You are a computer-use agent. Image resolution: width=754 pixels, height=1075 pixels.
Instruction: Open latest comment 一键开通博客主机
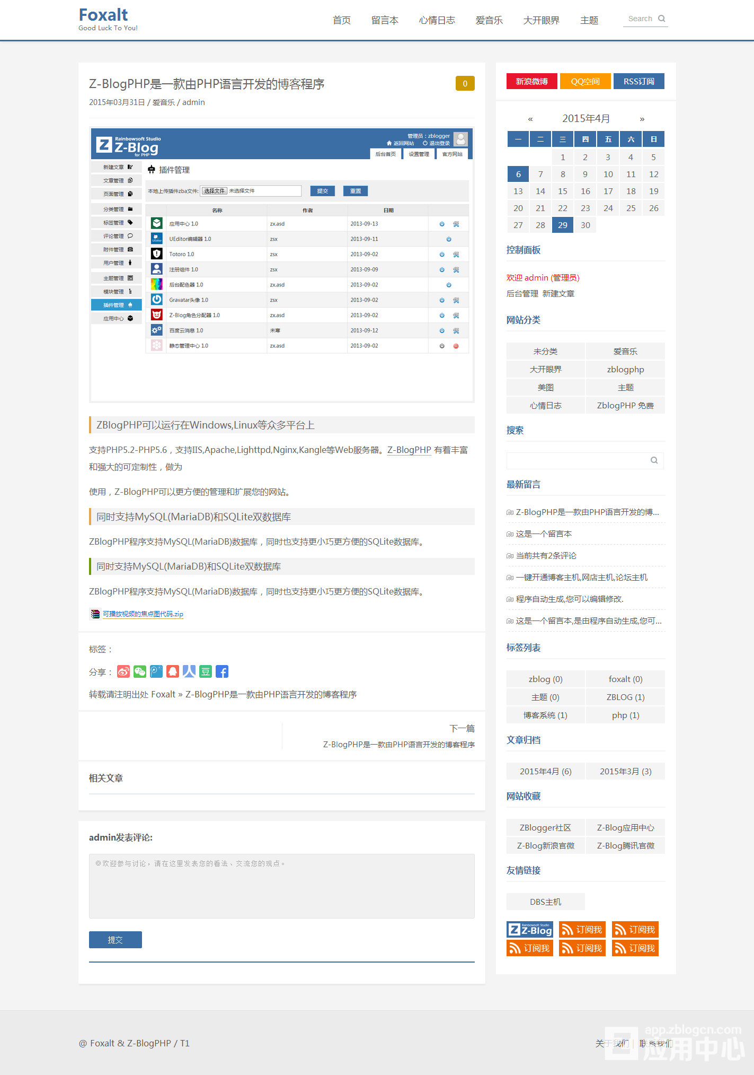582,578
